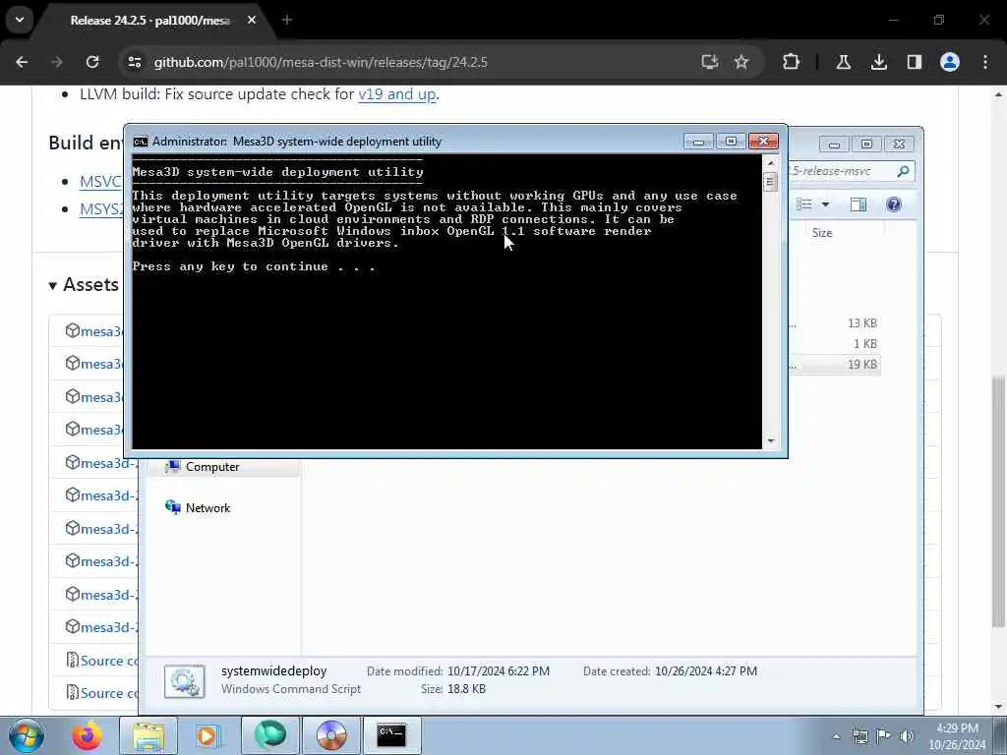Click the 10/17/2024 6:22 PM modified date
The height and width of the screenshot is (755, 1007).
click(499, 671)
